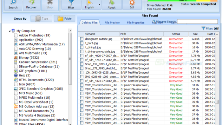Sort by the Size column header

click(195, 34)
